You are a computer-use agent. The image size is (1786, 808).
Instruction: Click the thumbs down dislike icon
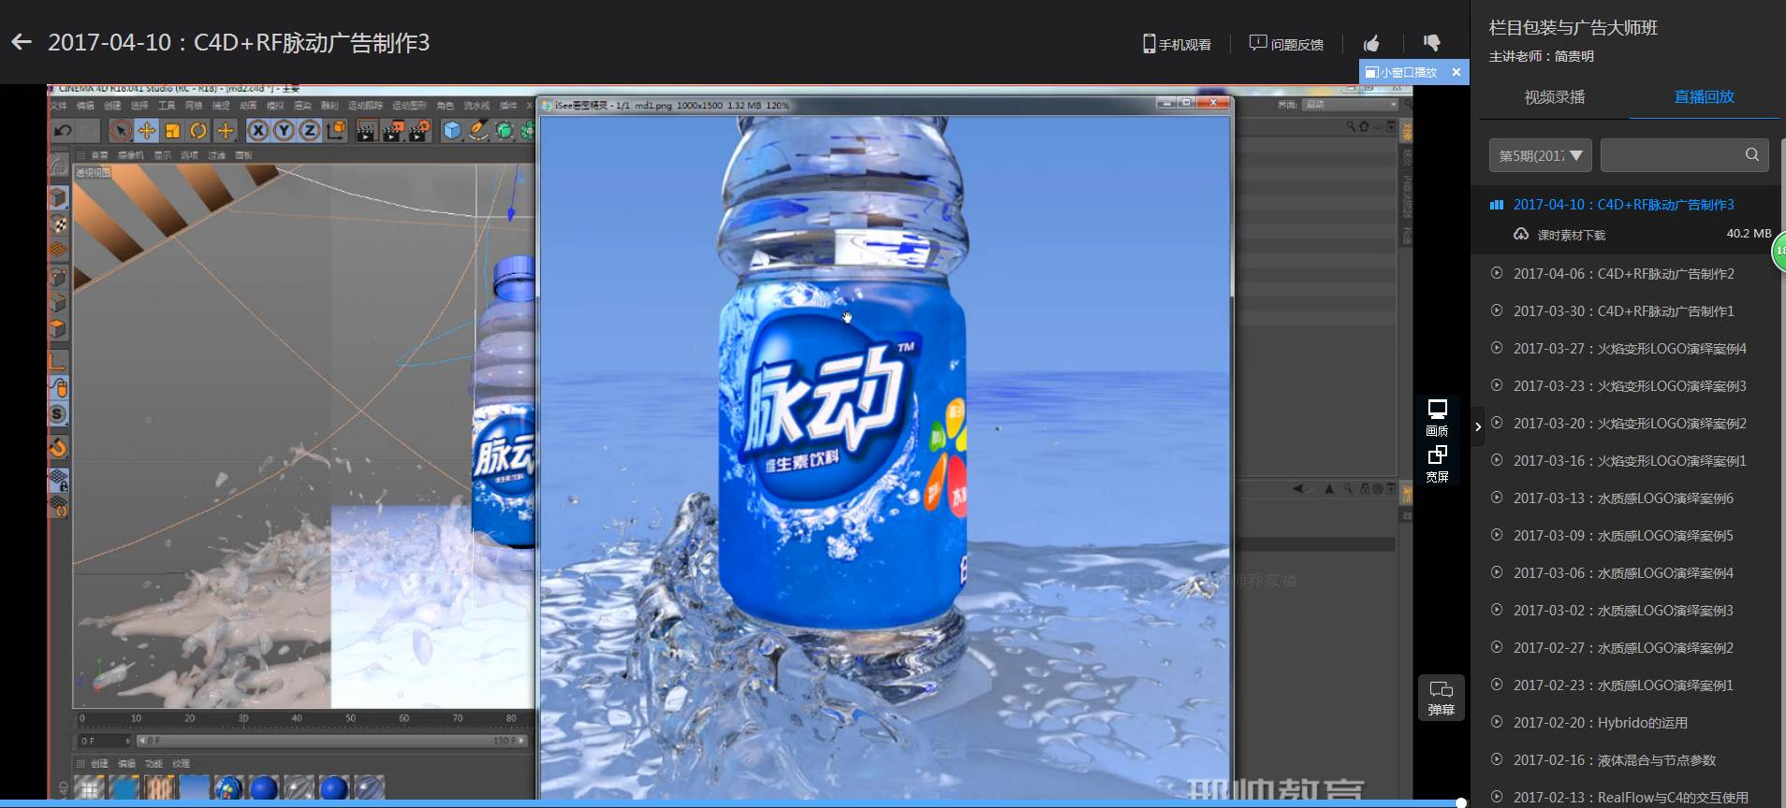point(1431,43)
